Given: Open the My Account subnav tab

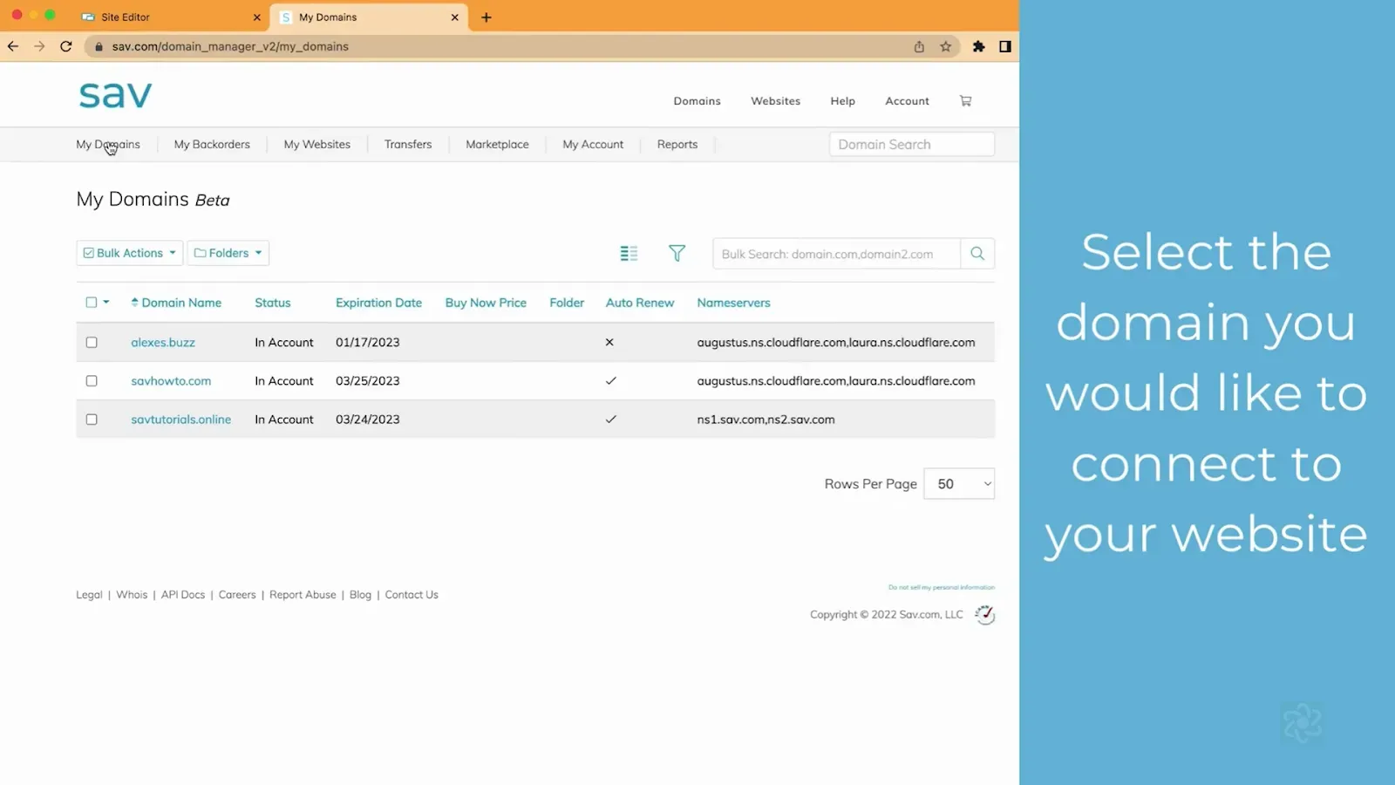Looking at the screenshot, I should coord(593,145).
